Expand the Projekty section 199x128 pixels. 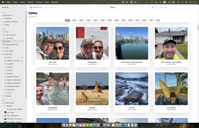pyautogui.click(x=2, y=96)
